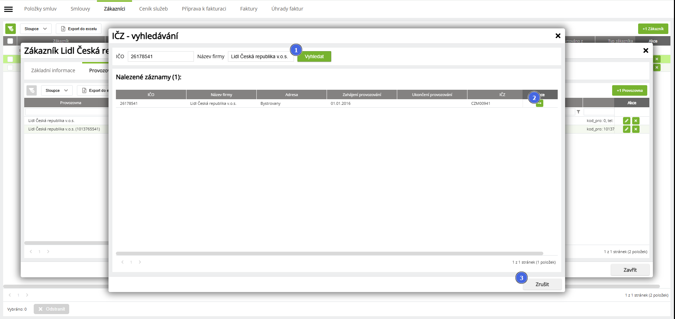Go to previous page of main Zákazníci list
The width and height of the screenshot is (675, 319).
point(10,295)
